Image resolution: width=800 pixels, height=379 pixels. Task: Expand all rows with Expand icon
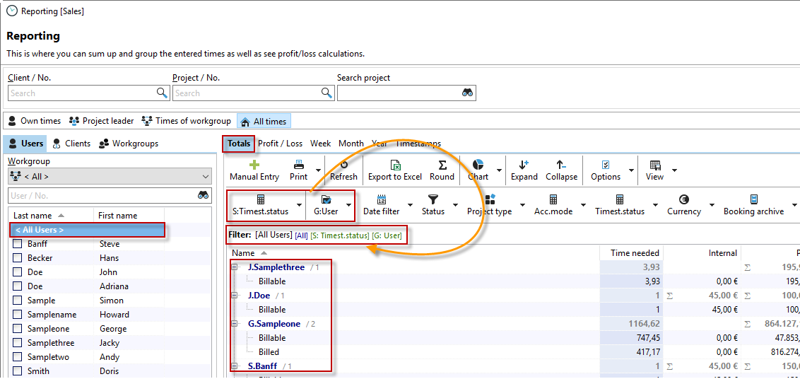coord(524,165)
